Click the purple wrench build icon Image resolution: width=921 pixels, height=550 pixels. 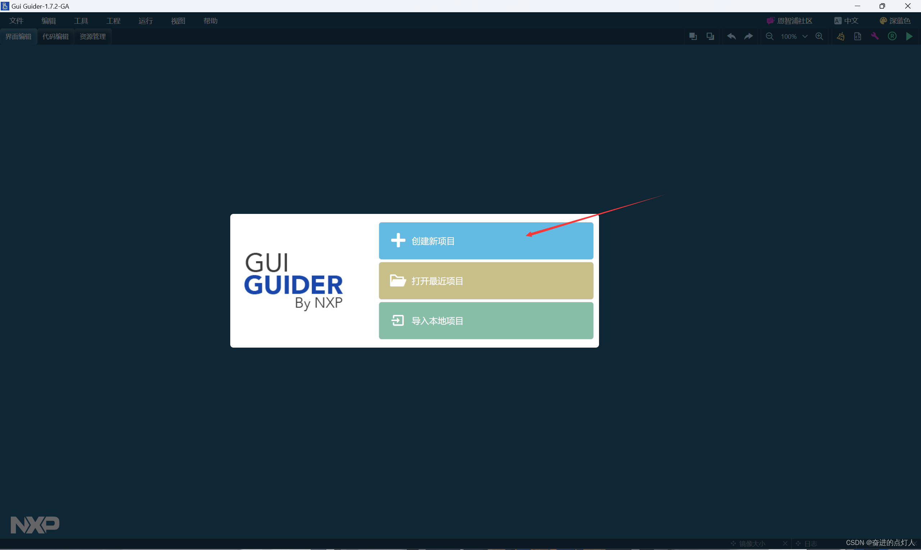(875, 36)
